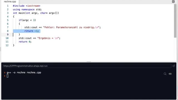Viewport: 178px width, 100px height.
Task: Open the preview URL in a new window
Action: 174,66
